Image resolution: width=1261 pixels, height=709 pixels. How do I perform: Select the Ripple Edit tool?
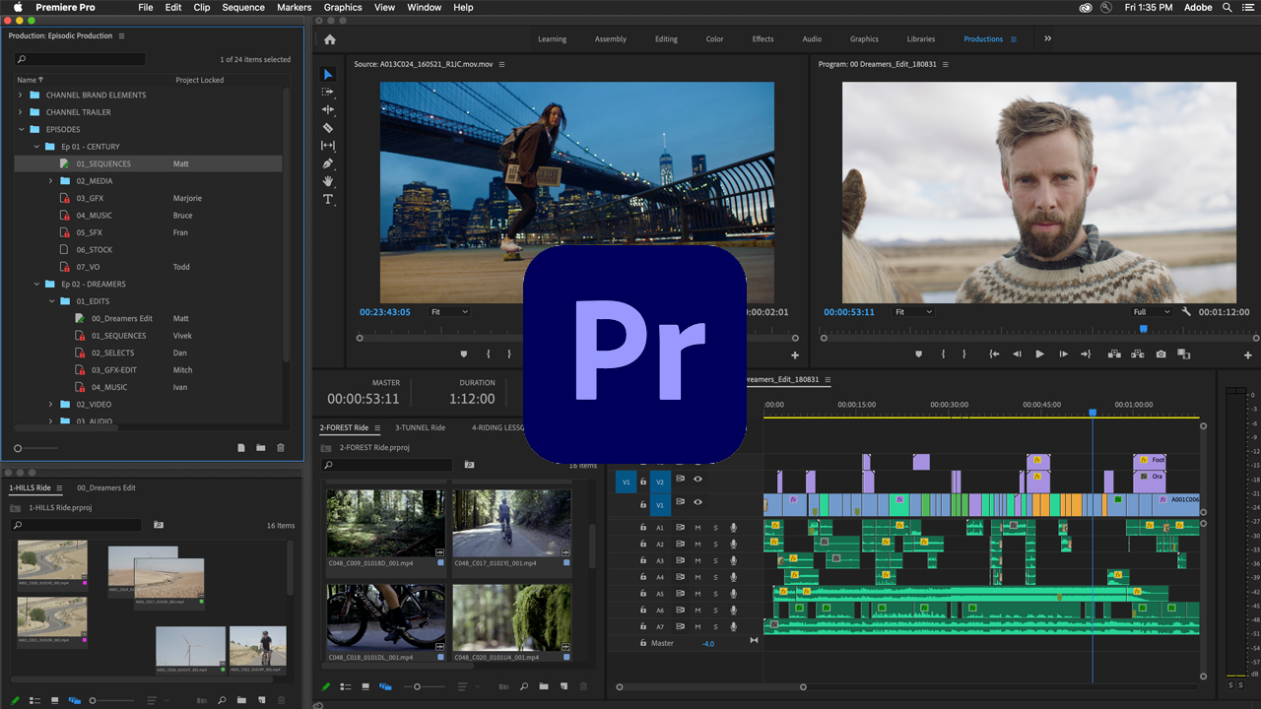pyautogui.click(x=328, y=109)
